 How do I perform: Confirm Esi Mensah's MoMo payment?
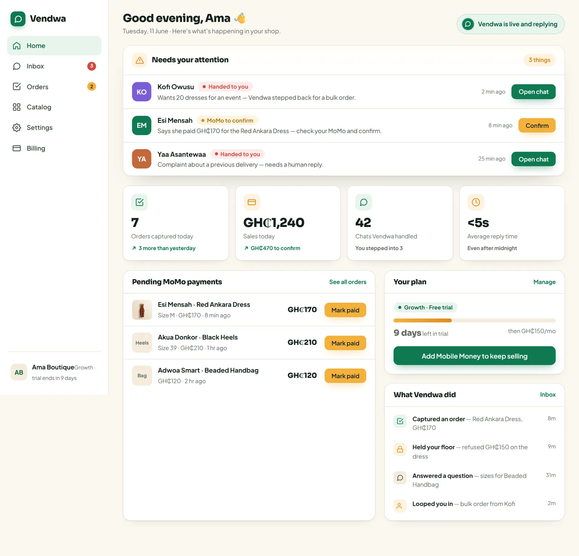click(x=537, y=126)
